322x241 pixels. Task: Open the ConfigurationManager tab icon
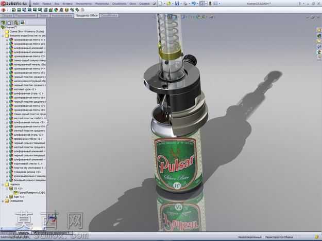click(16, 22)
